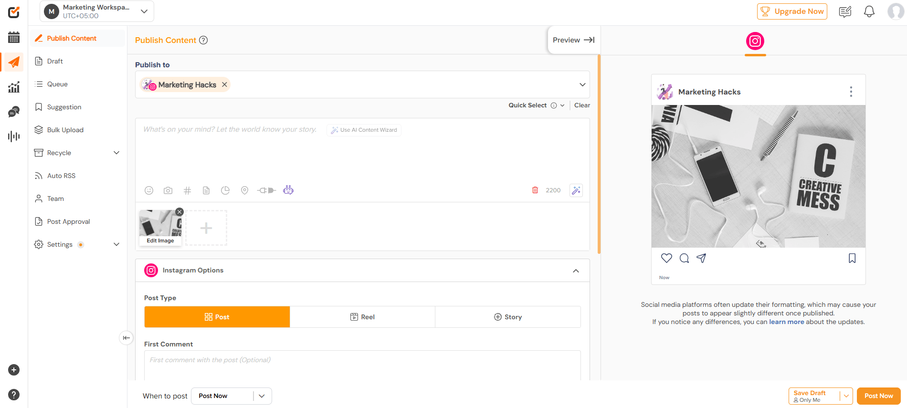Like the preview post with heart icon
907x408 pixels.
click(666, 258)
